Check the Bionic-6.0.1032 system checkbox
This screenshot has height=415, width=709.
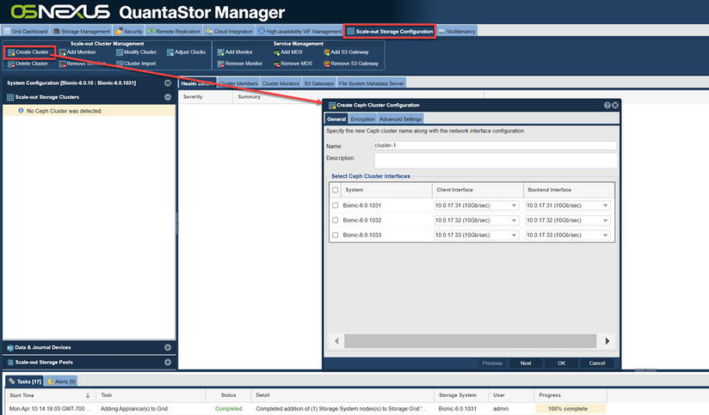point(335,220)
